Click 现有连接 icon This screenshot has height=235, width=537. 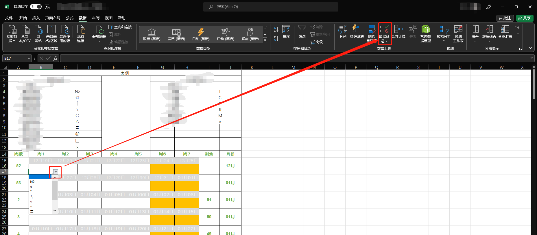click(81, 34)
